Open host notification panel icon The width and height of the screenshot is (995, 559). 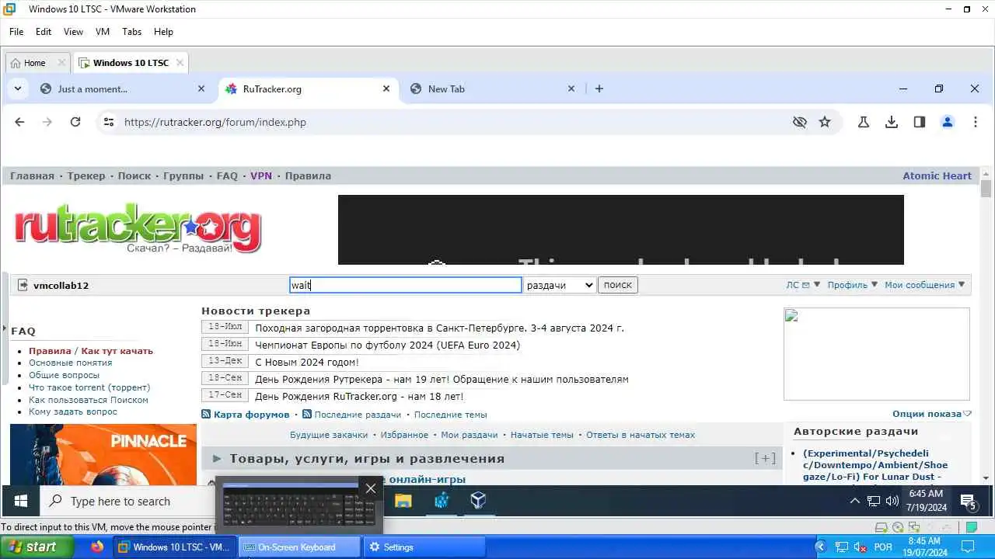[x=968, y=547]
